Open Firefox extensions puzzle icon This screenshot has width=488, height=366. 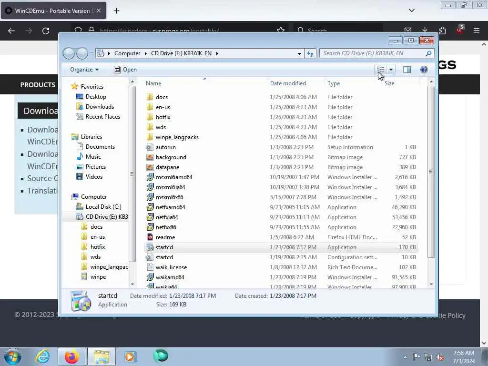pos(442,30)
